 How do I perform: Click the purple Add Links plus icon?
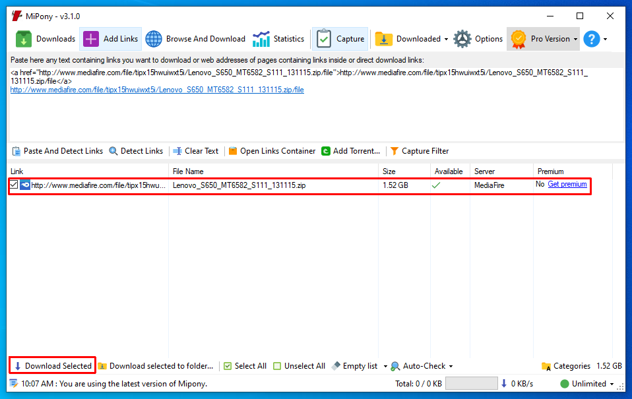point(90,39)
